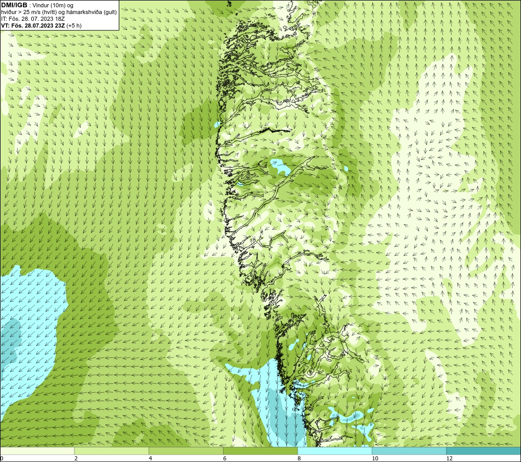Pick the palest 0–2 m/s color bar segment
Screen dimensions: 521x462
click(x=37, y=451)
